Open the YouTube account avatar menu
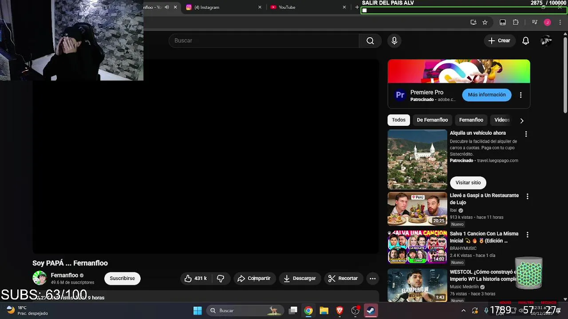Image resolution: width=568 pixels, height=319 pixels. (x=546, y=41)
